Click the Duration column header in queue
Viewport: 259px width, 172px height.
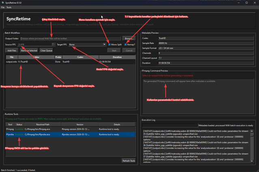click(117, 57)
